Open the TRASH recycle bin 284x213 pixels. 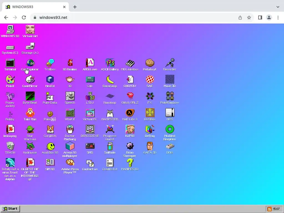coord(10,146)
